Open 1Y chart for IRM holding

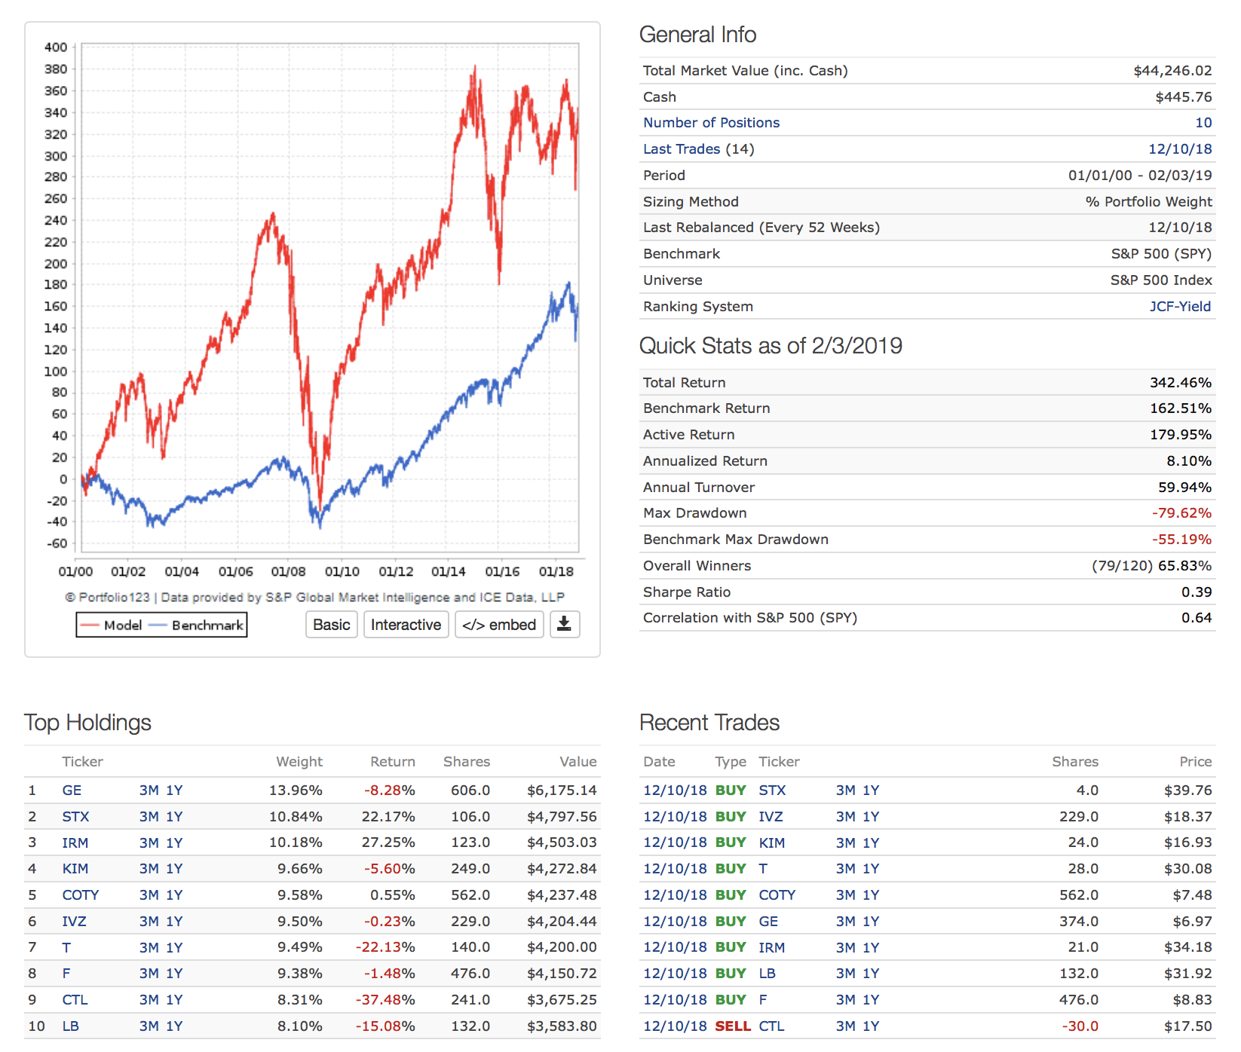point(174,843)
